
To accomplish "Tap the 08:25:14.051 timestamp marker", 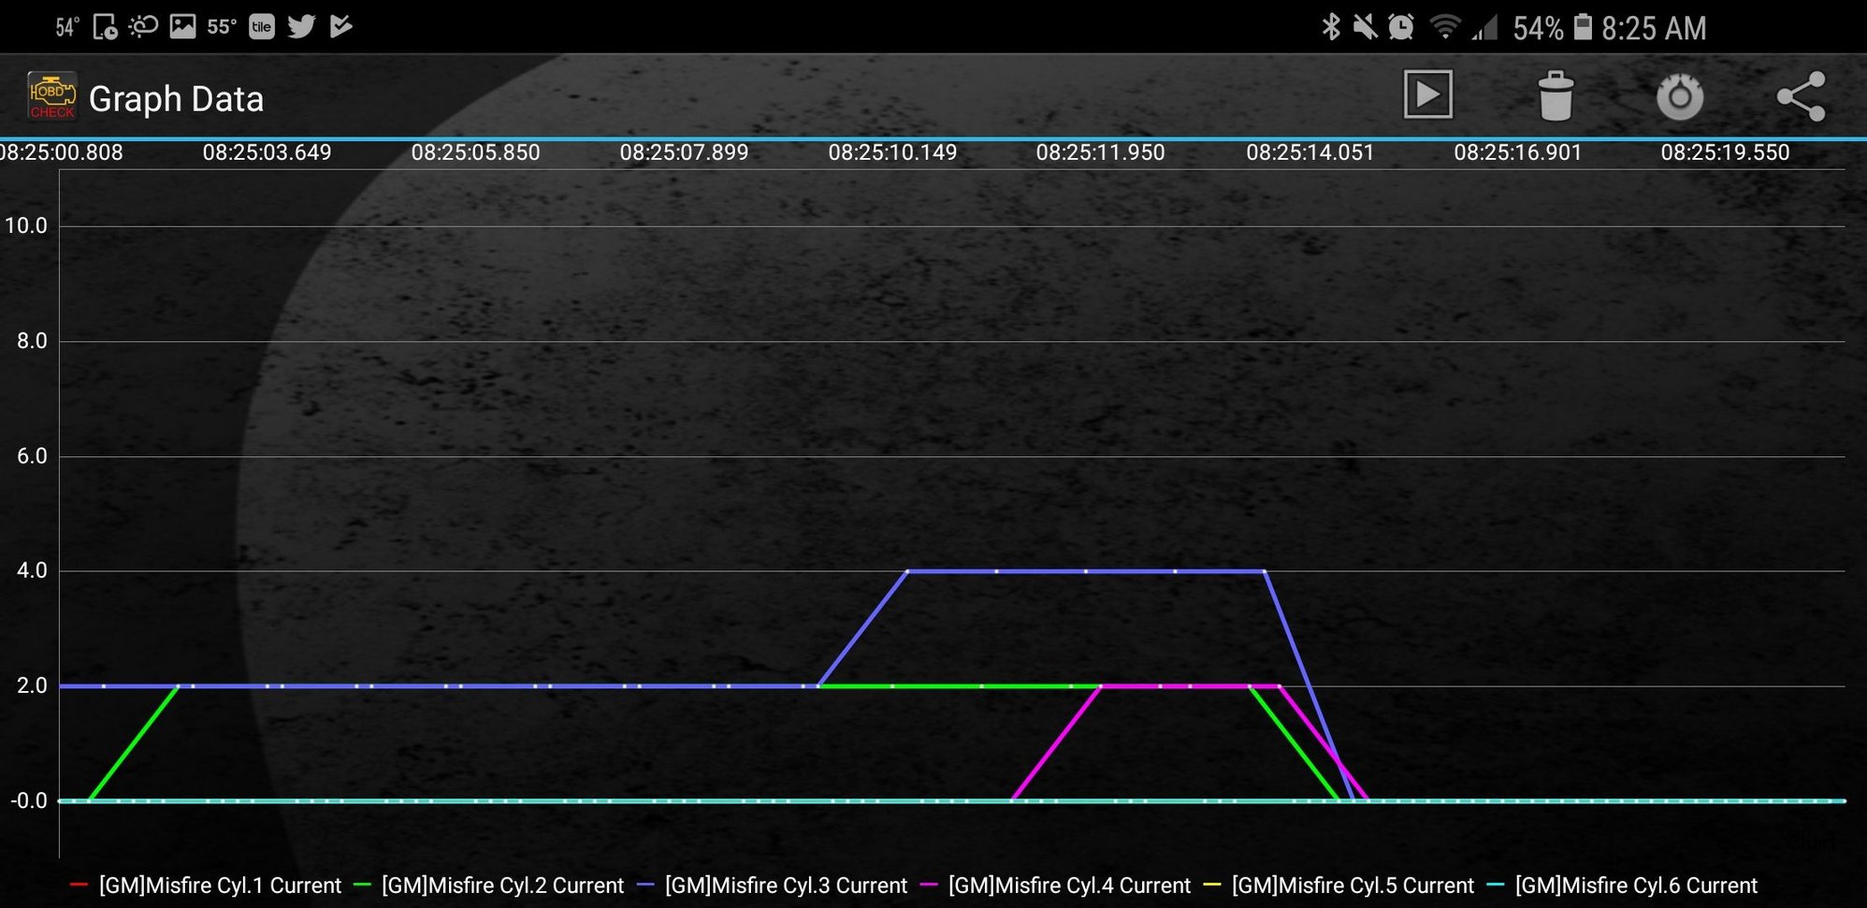I will coord(1310,152).
